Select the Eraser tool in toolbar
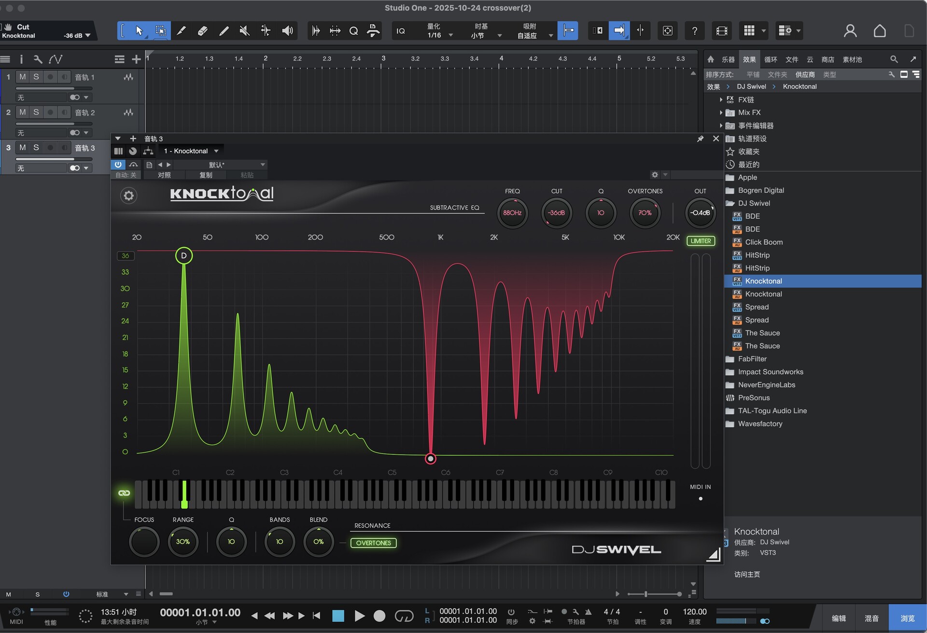 (x=203, y=31)
